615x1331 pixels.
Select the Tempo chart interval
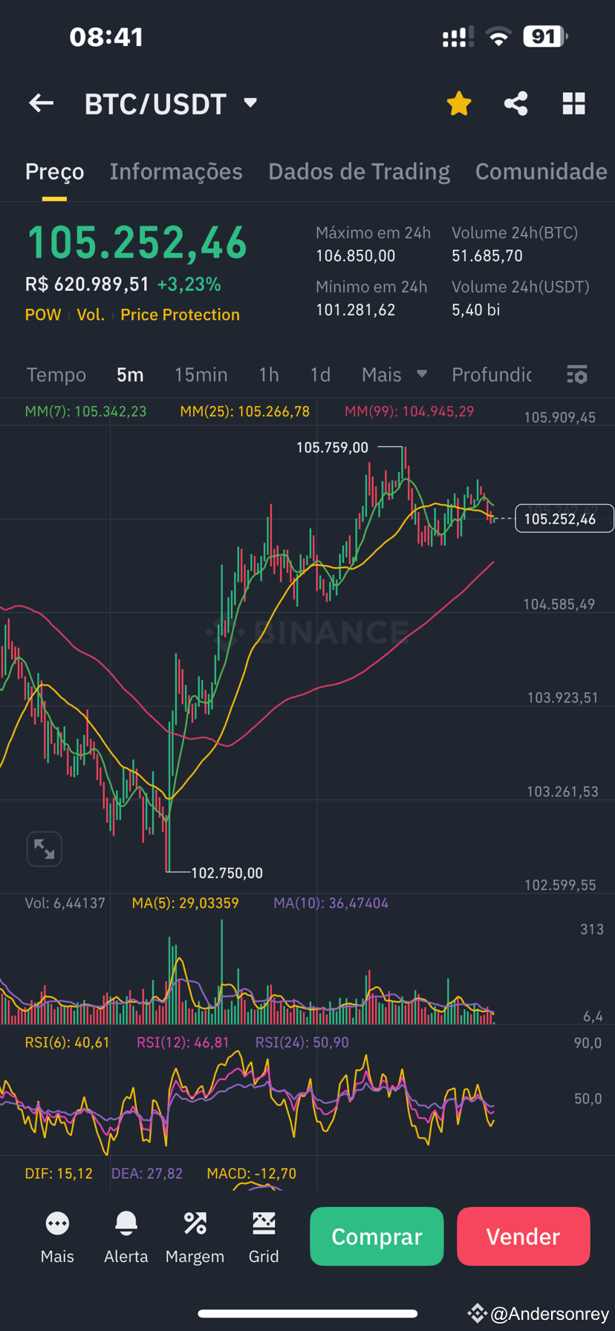click(x=56, y=375)
